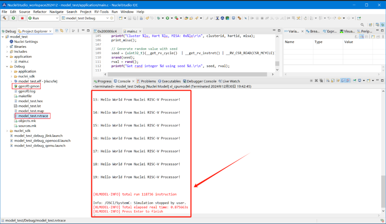Collapse the model_test project node
The image size is (386, 224).
[x=3, y=37]
